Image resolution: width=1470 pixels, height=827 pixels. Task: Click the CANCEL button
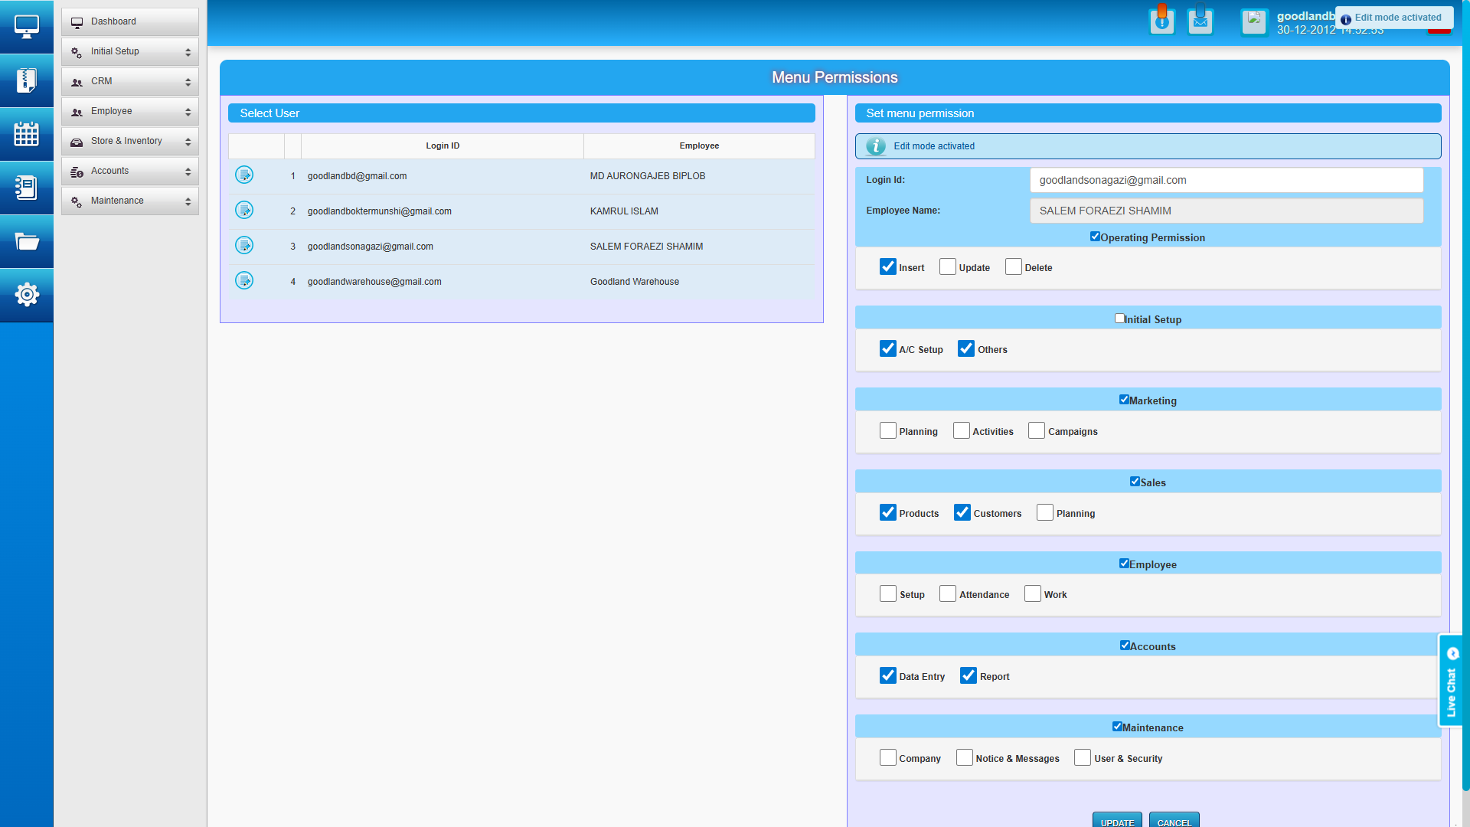(x=1174, y=821)
